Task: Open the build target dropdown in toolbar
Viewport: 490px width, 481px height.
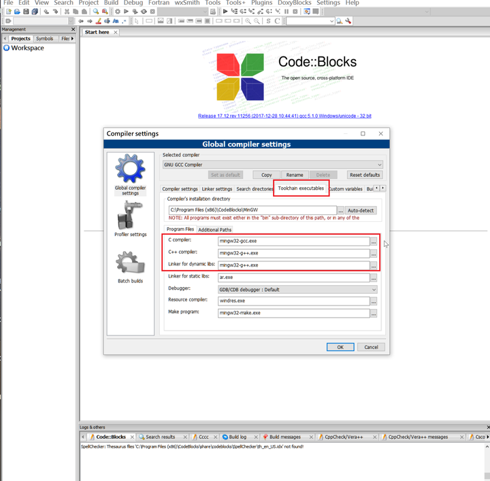Action: point(182,12)
